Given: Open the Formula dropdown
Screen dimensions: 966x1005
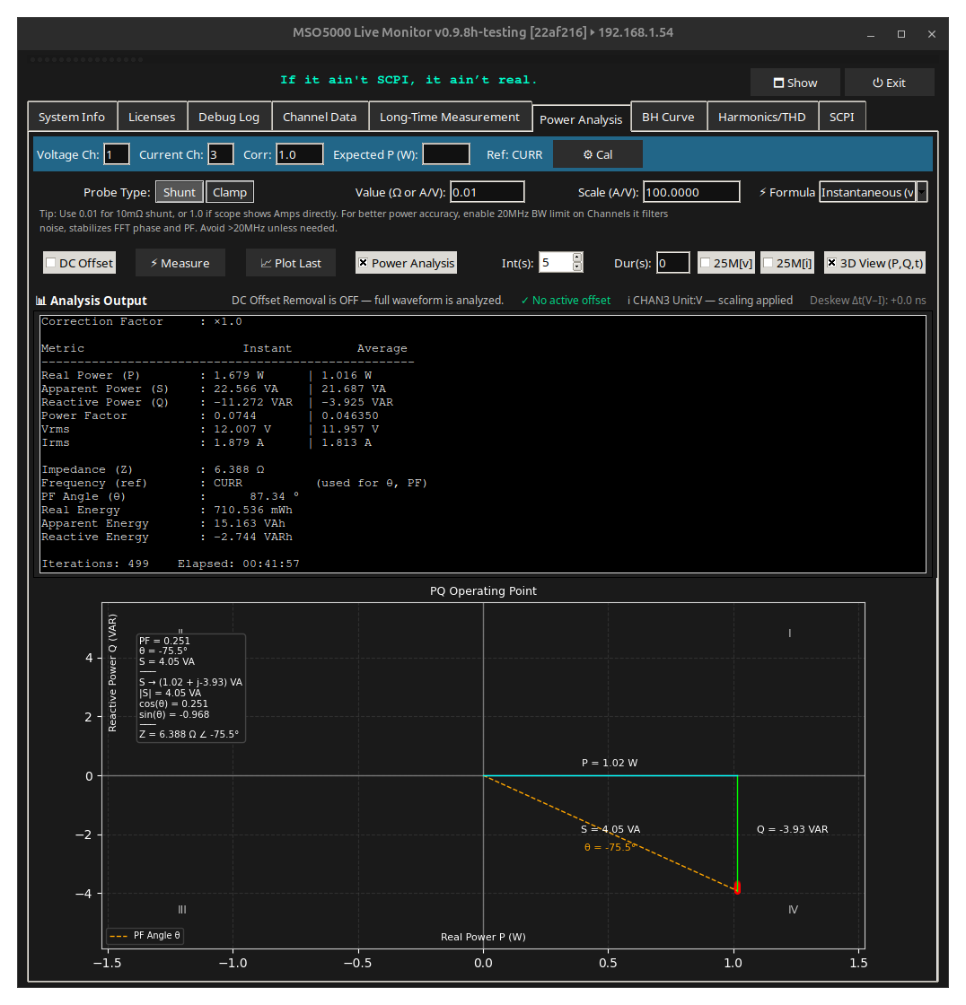Looking at the screenshot, I should [x=921, y=192].
